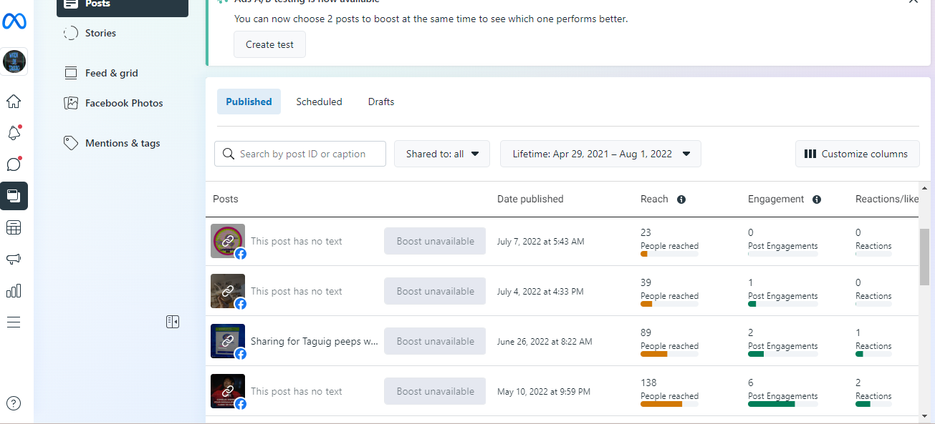
Task: Switch to the Drafts tab
Action: tap(381, 102)
